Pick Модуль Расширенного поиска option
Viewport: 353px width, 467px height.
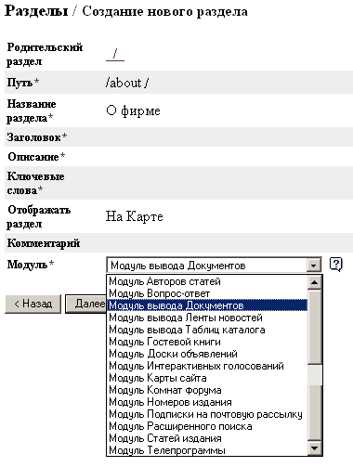(x=207, y=426)
